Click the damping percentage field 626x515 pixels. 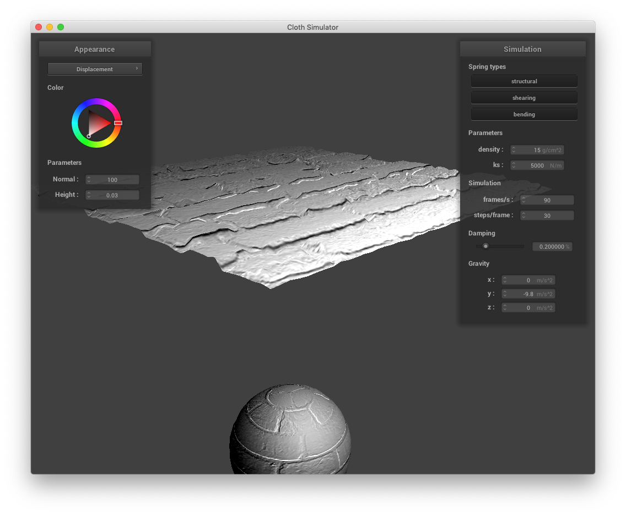tap(553, 246)
